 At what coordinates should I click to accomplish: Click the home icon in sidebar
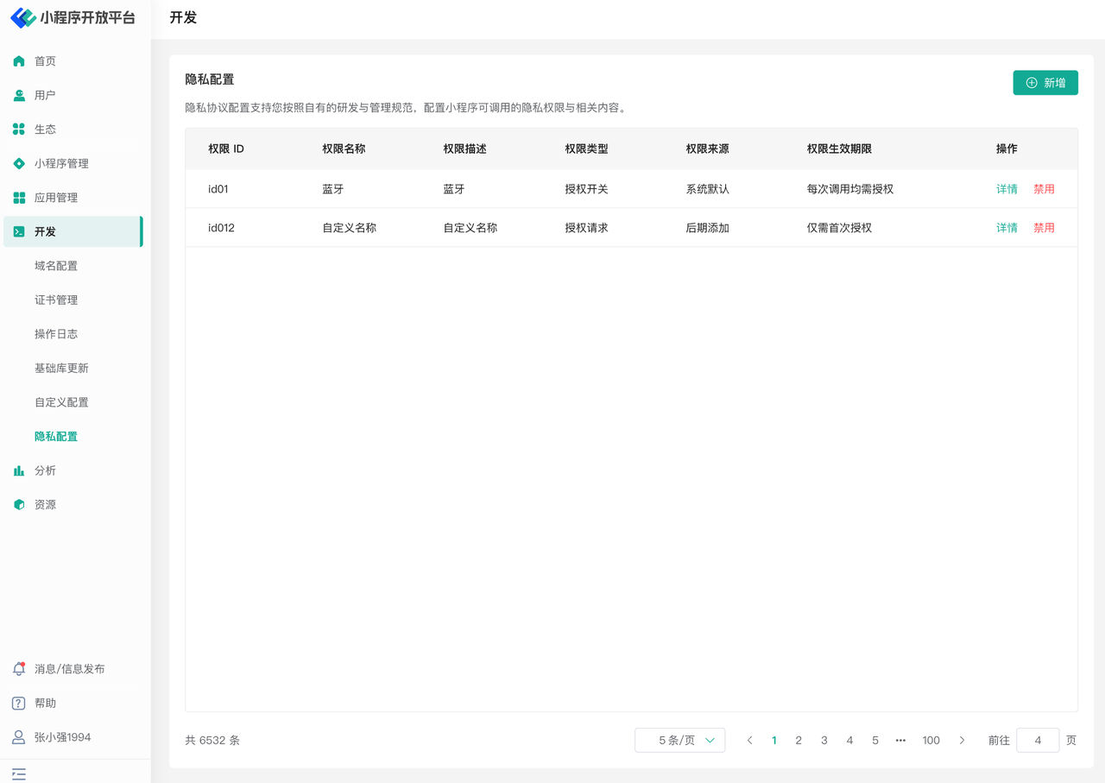pos(19,61)
